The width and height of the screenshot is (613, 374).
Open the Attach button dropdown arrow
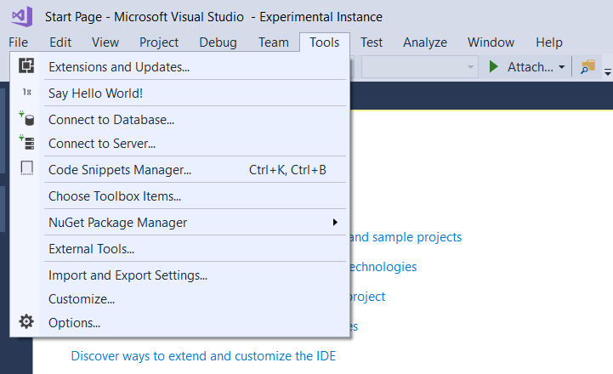click(562, 67)
